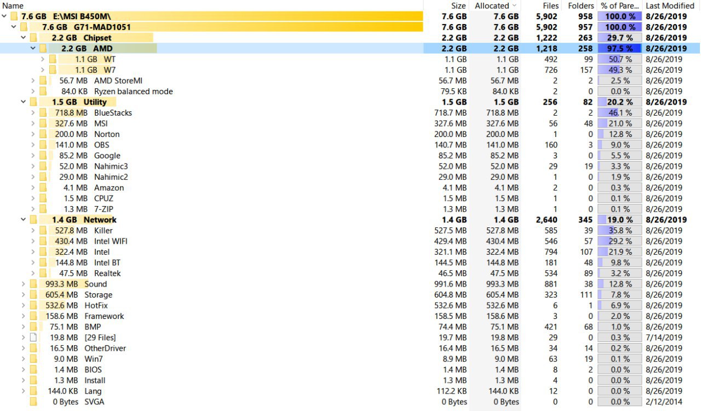The height and width of the screenshot is (411, 701).
Task: Expand the W7 folder
Action: click(42, 70)
